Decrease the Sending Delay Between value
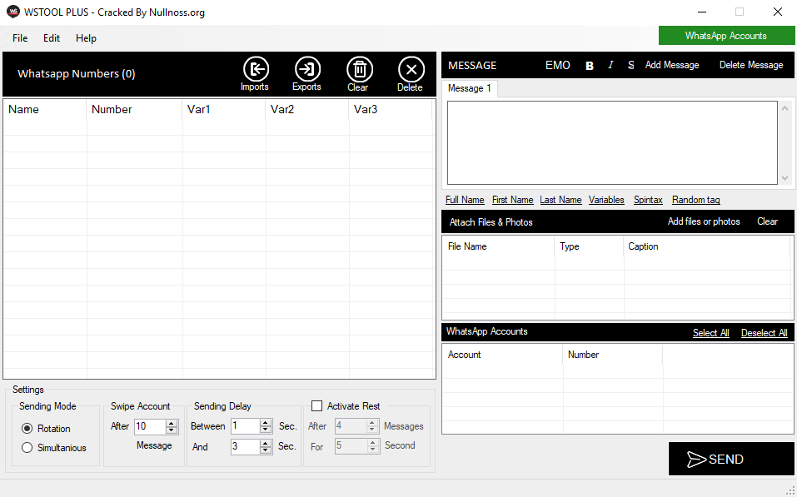 point(266,430)
